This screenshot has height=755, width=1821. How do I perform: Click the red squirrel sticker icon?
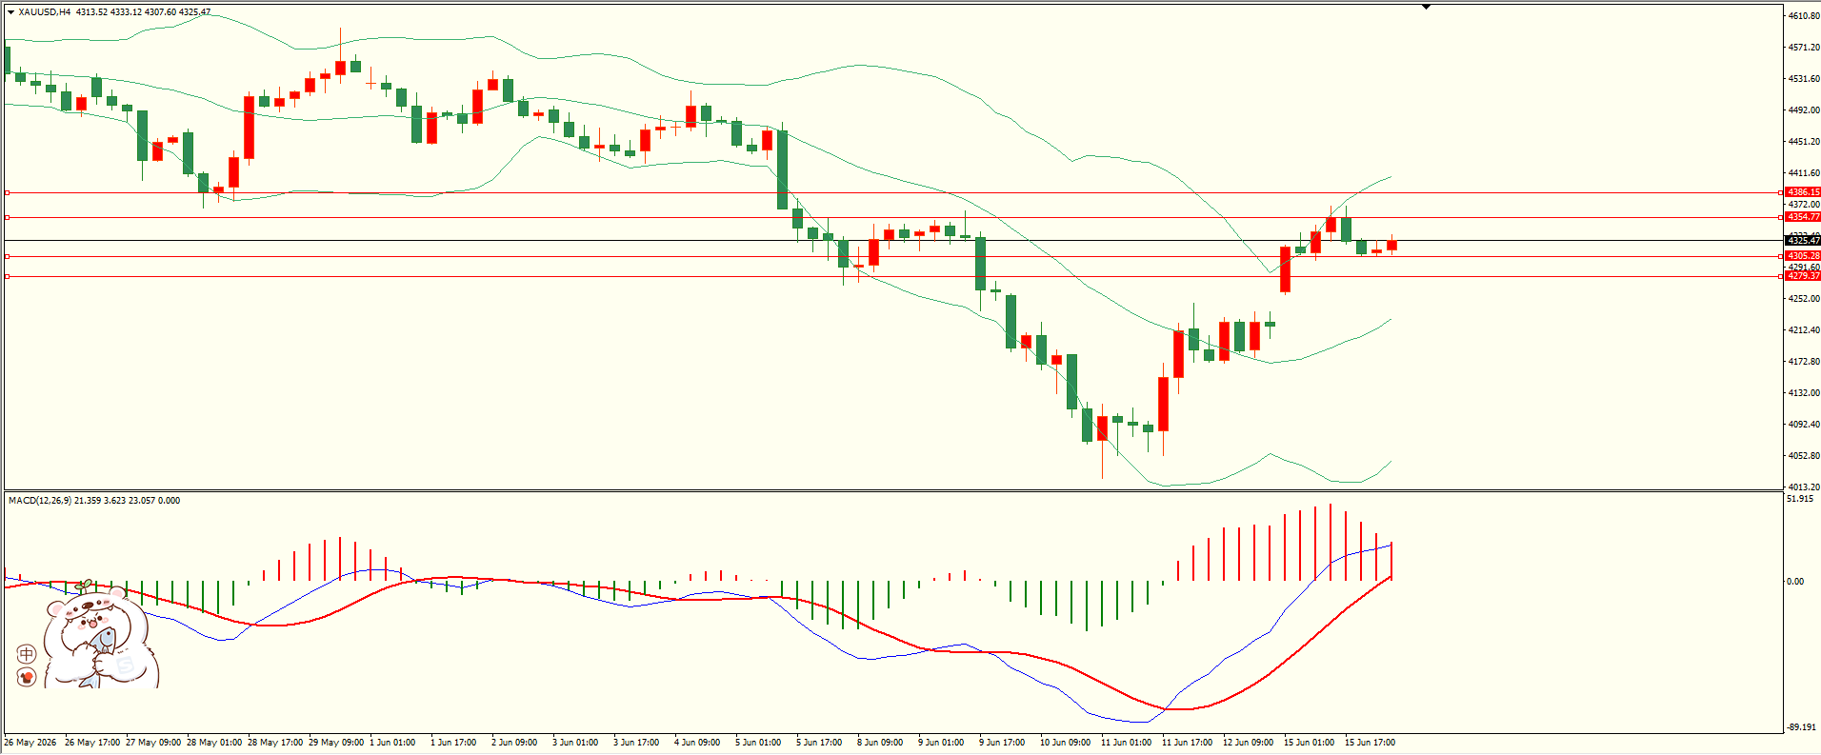26,677
